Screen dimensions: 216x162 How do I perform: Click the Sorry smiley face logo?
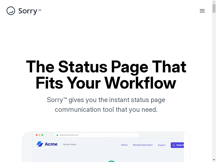coord(11,11)
